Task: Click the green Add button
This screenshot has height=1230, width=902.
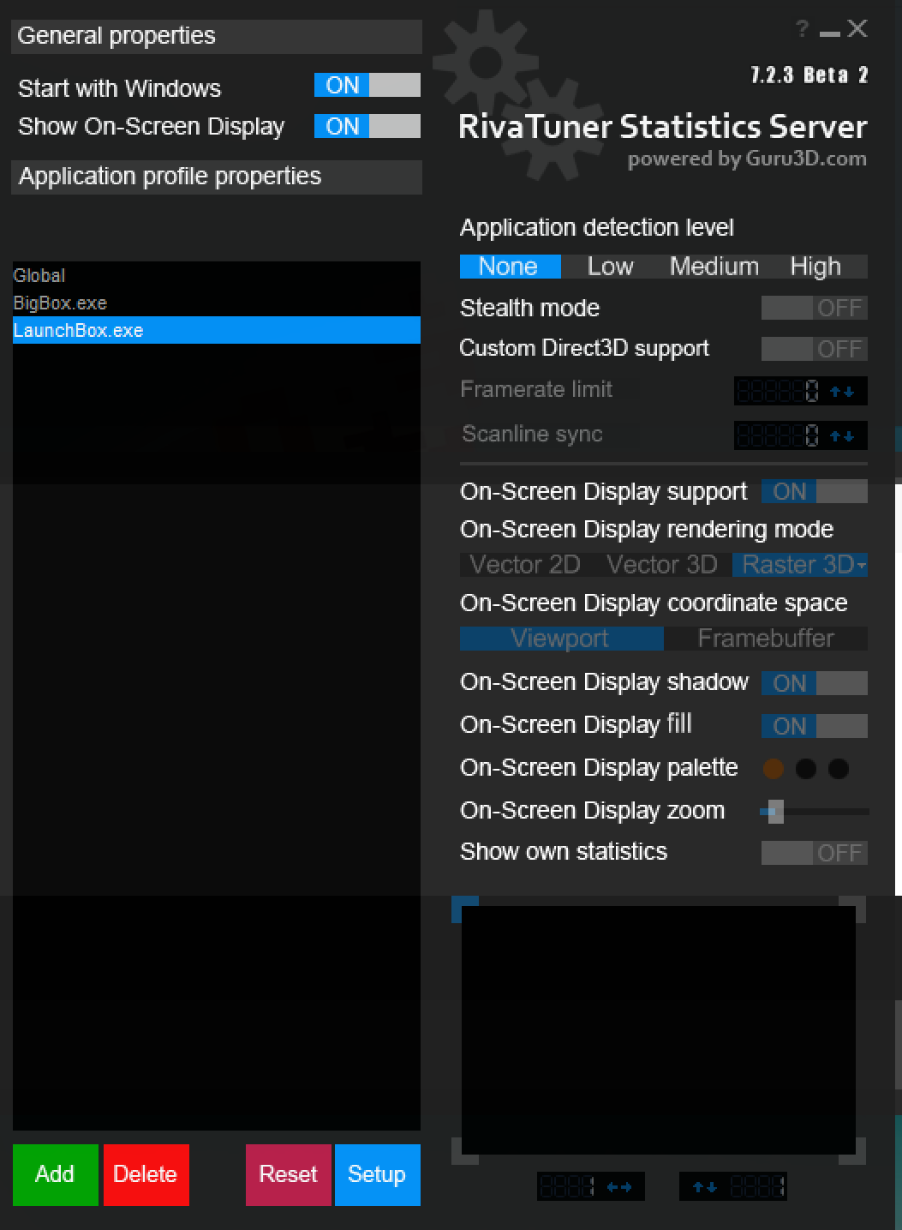Action: 56,1175
